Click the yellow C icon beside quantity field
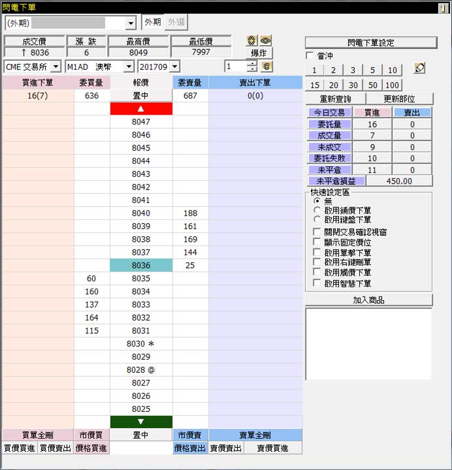Image resolution: width=452 pixels, height=470 pixels. pos(266,66)
